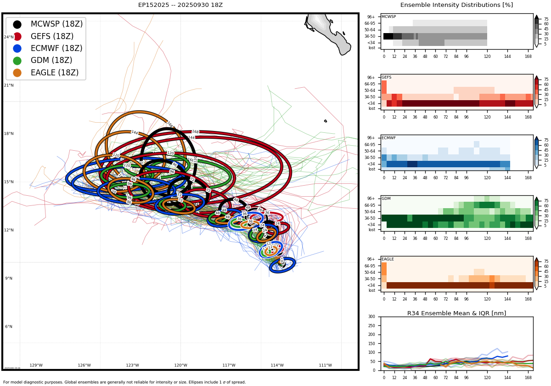Viewport: 551px width, 386px height.
Task: Click the dark "<34" EAGLE heatmap band
Action: click(460, 285)
